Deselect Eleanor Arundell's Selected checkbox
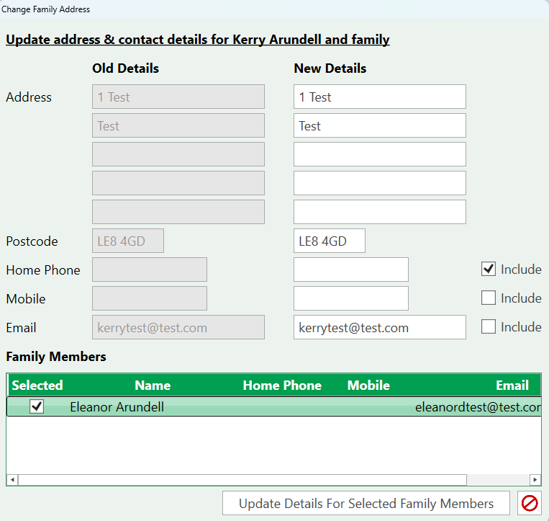The height and width of the screenshot is (521, 549). coord(37,407)
